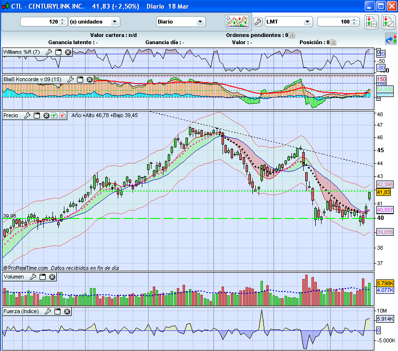
Task: Open Fuerza (índice) settings wrench
Action: [48, 311]
